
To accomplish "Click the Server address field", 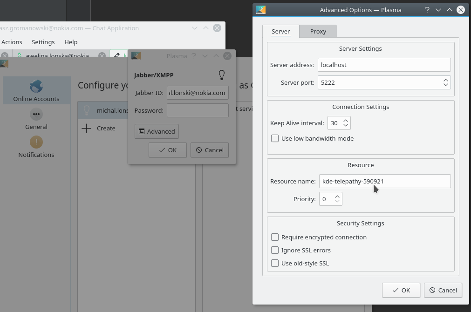I will (384, 65).
